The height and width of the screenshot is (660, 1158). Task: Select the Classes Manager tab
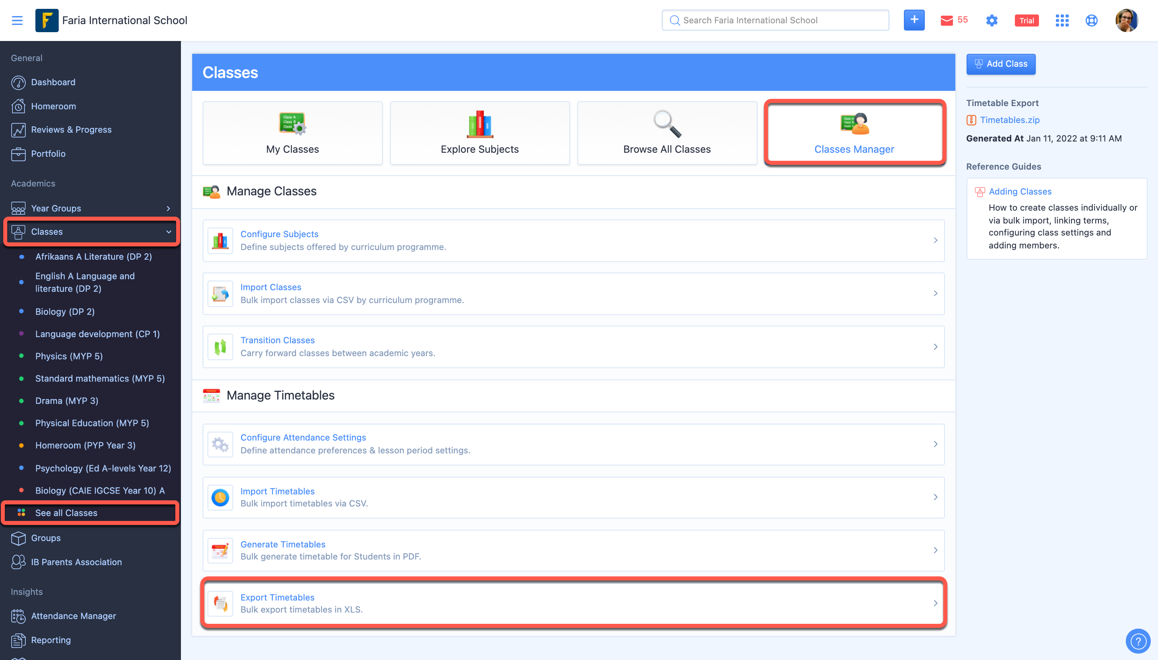click(854, 132)
